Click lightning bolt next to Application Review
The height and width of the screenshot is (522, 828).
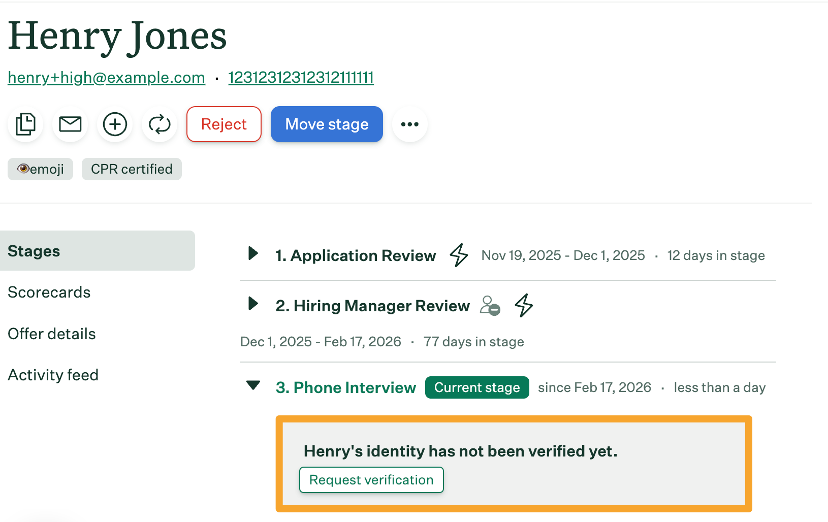pos(459,255)
